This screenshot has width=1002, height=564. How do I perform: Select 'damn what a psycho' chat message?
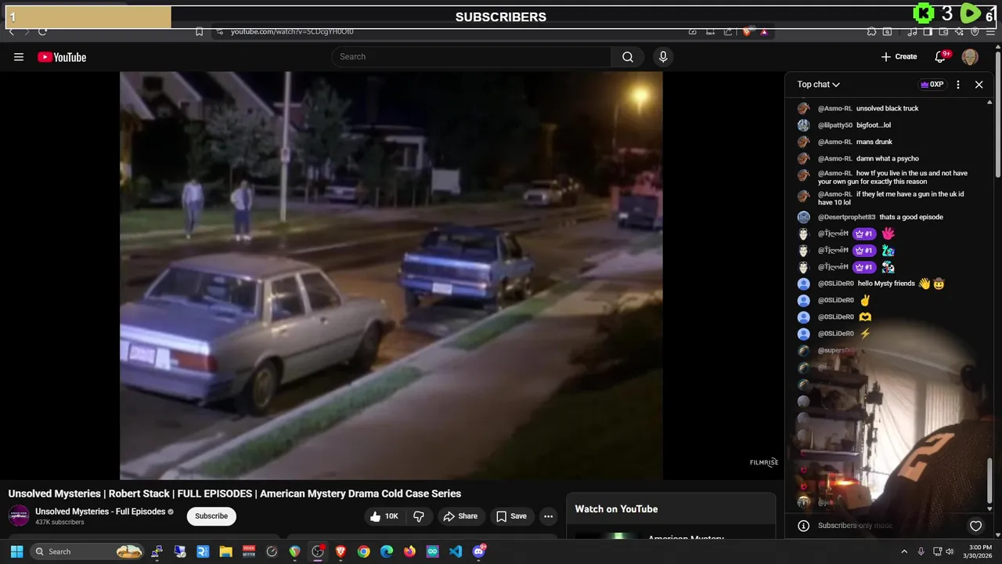888,159
